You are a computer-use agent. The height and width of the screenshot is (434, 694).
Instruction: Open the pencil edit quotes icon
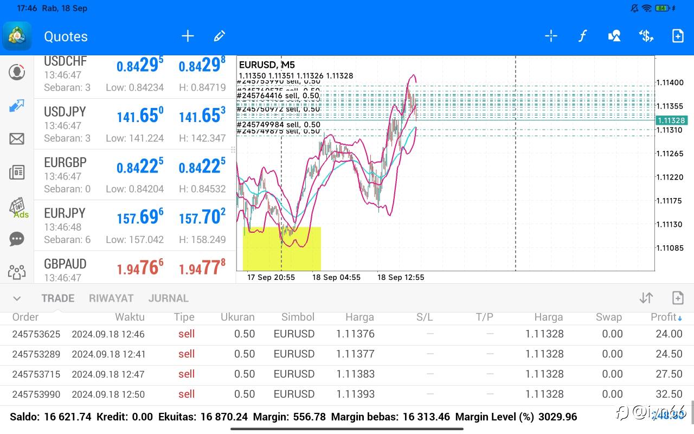tap(219, 36)
